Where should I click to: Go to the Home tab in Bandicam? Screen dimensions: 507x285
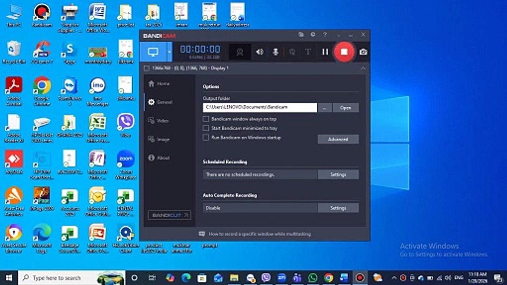click(x=159, y=84)
